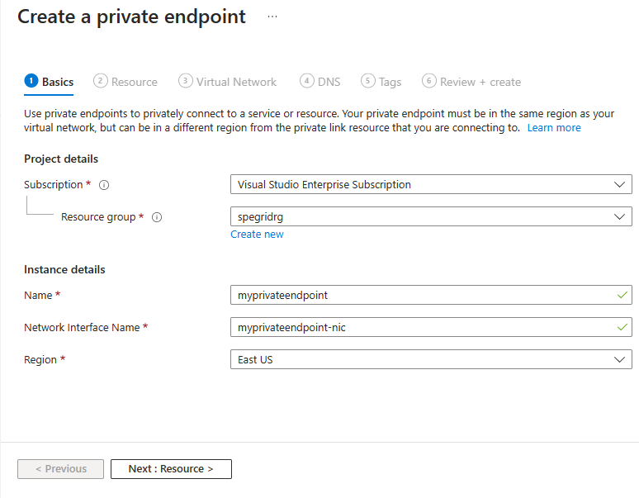639x498 pixels.
Task: Click the Project details heading
Action: (x=61, y=159)
